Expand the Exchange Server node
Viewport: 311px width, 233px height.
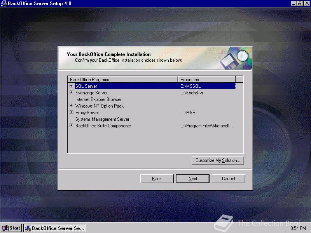pos(71,92)
